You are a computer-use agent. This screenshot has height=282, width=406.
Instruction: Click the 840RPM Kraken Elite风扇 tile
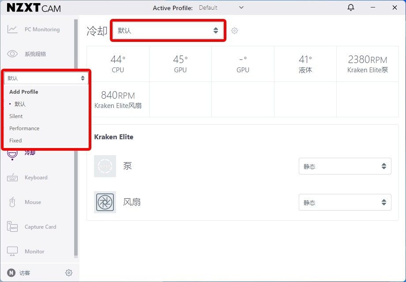point(118,100)
